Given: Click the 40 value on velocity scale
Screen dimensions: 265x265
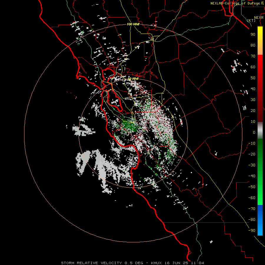Looking at the screenshot, I should pos(253,89).
